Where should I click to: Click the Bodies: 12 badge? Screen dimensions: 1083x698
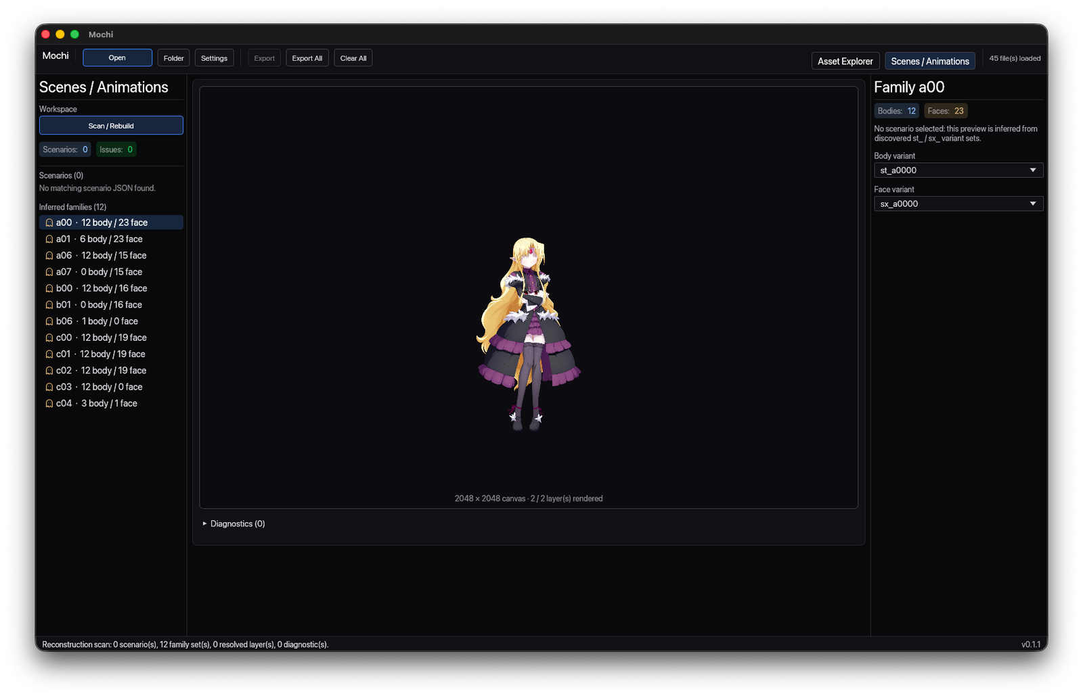896,111
